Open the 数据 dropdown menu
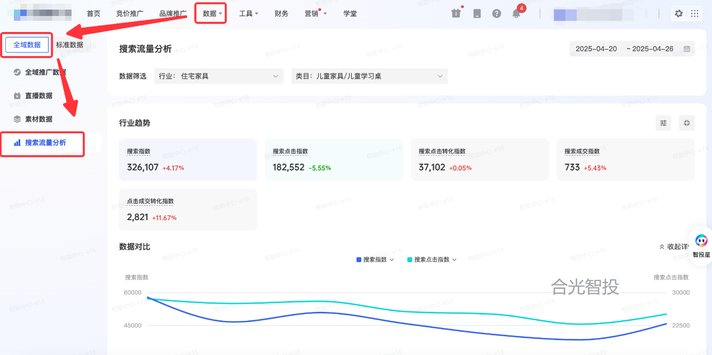Viewport: 712px width, 355px height. (x=212, y=13)
